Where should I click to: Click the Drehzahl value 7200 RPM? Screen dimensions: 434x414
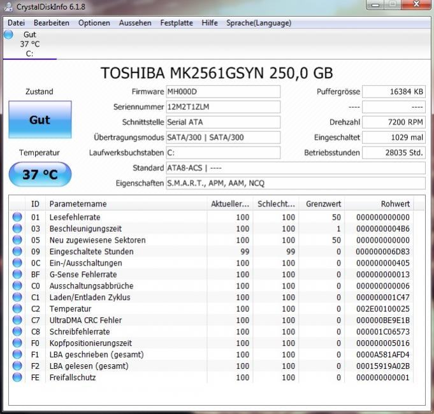[x=394, y=122]
